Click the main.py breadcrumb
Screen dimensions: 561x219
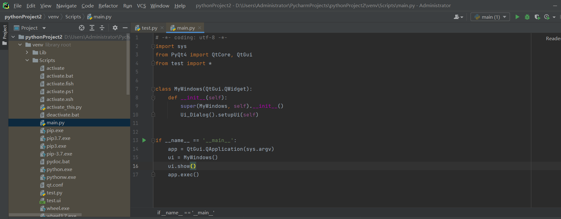pyautogui.click(x=99, y=17)
